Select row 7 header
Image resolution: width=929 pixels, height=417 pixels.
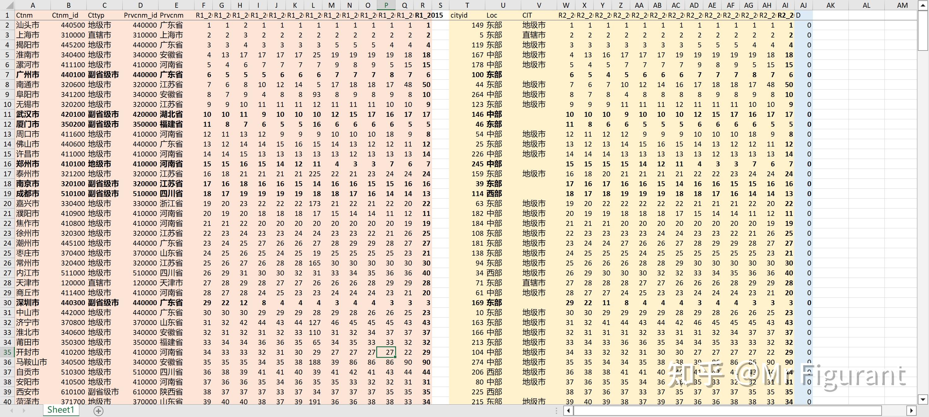(7, 75)
